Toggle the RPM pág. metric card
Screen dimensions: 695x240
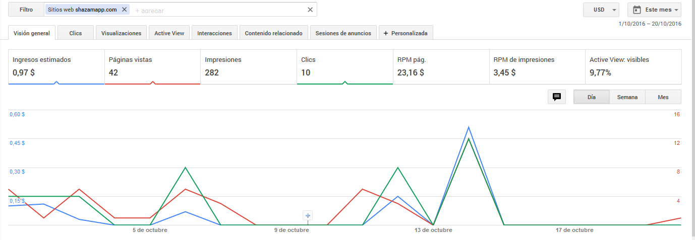point(441,66)
